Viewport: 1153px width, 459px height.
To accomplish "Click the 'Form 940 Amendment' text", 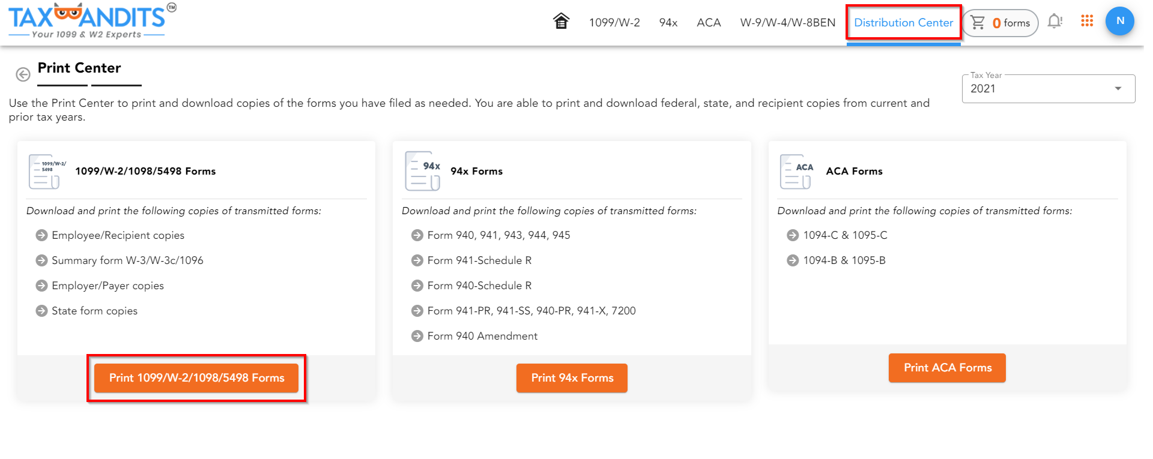I will 483,336.
